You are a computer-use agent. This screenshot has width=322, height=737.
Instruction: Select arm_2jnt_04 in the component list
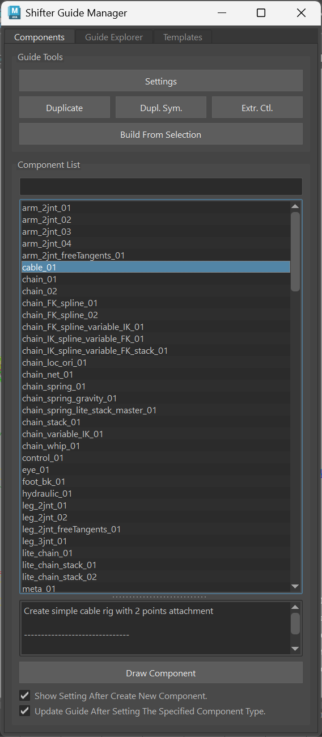tap(155, 244)
